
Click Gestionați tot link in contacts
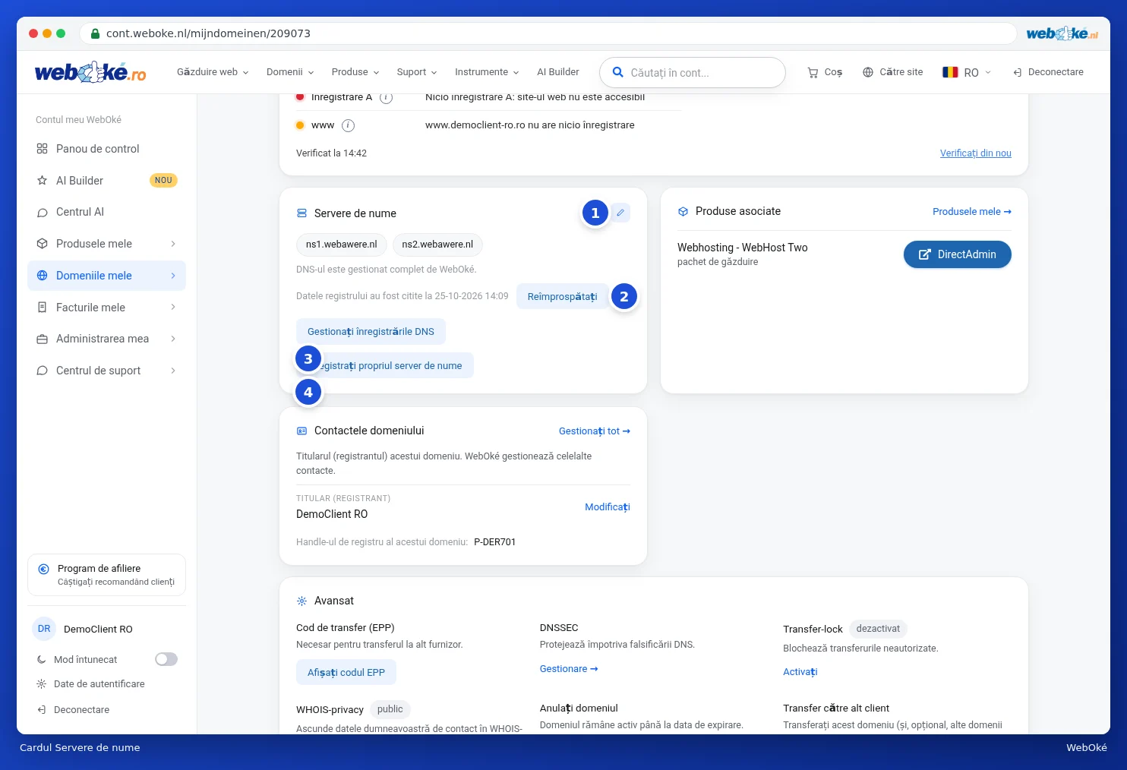(595, 431)
